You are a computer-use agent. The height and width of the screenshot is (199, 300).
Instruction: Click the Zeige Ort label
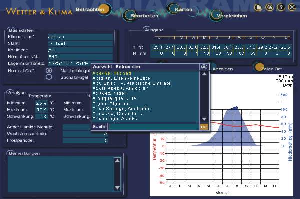pos(271,69)
